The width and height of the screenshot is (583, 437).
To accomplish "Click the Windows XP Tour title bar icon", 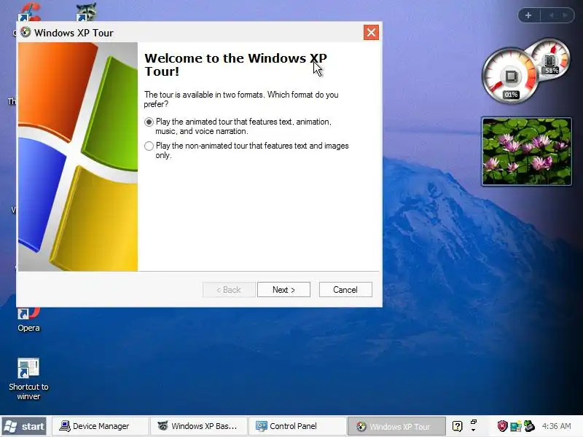I will pos(26,32).
